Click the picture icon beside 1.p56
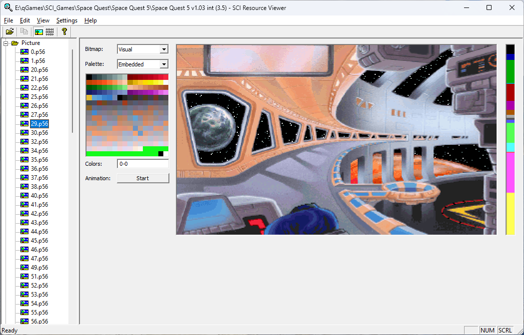524x335 pixels. point(24,61)
